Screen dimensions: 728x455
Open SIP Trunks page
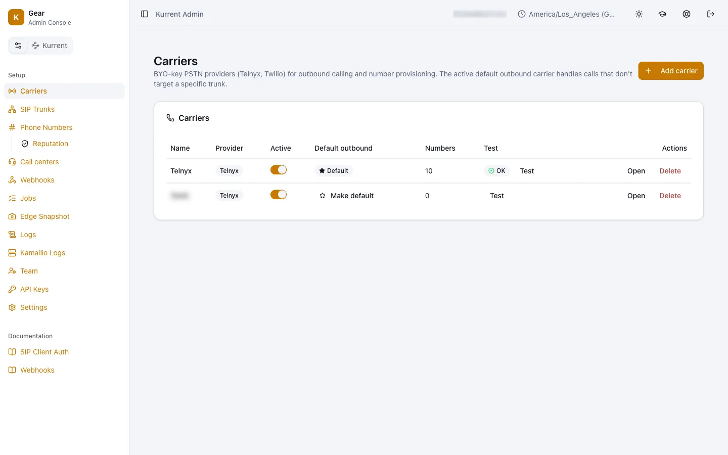(64, 109)
